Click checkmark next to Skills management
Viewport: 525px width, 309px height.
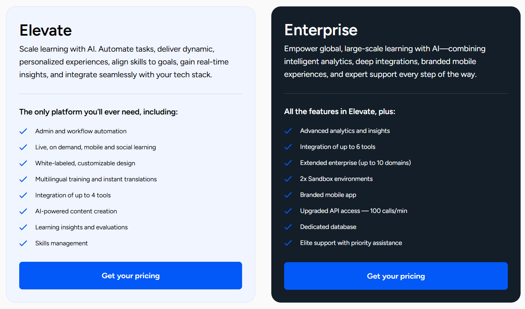coord(23,243)
